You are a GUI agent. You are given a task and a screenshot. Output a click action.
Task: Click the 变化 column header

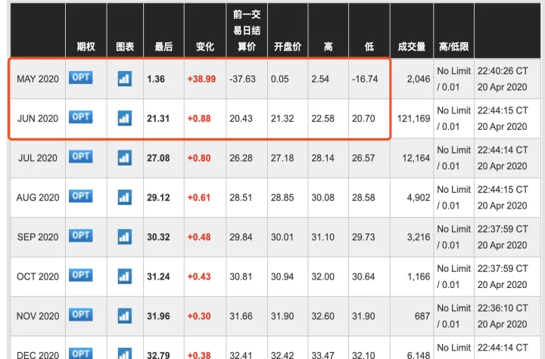click(205, 47)
